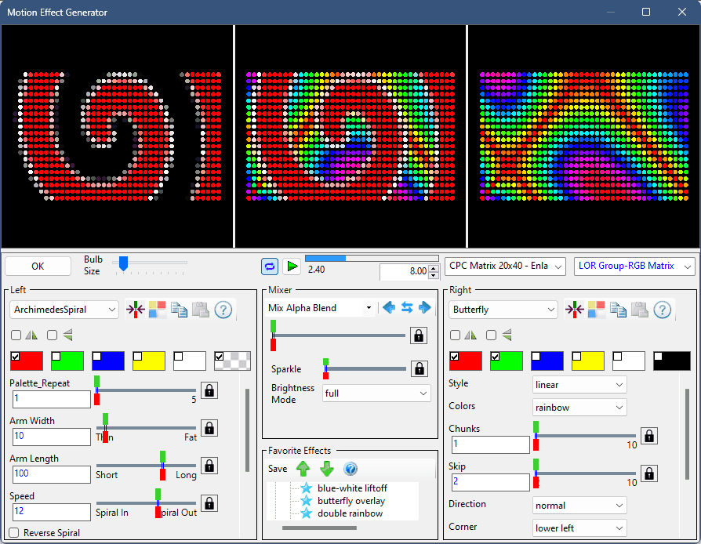Toggle the Sparkle slider lock
This screenshot has height=544, width=701.
(x=419, y=368)
